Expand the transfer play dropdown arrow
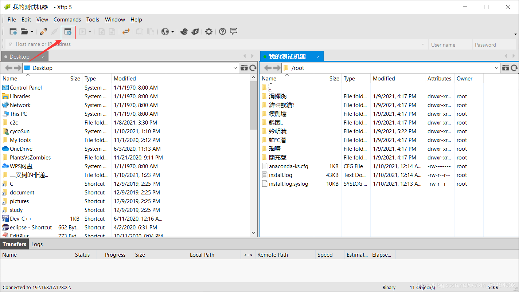The width and height of the screenshot is (519, 292). point(90,32)
